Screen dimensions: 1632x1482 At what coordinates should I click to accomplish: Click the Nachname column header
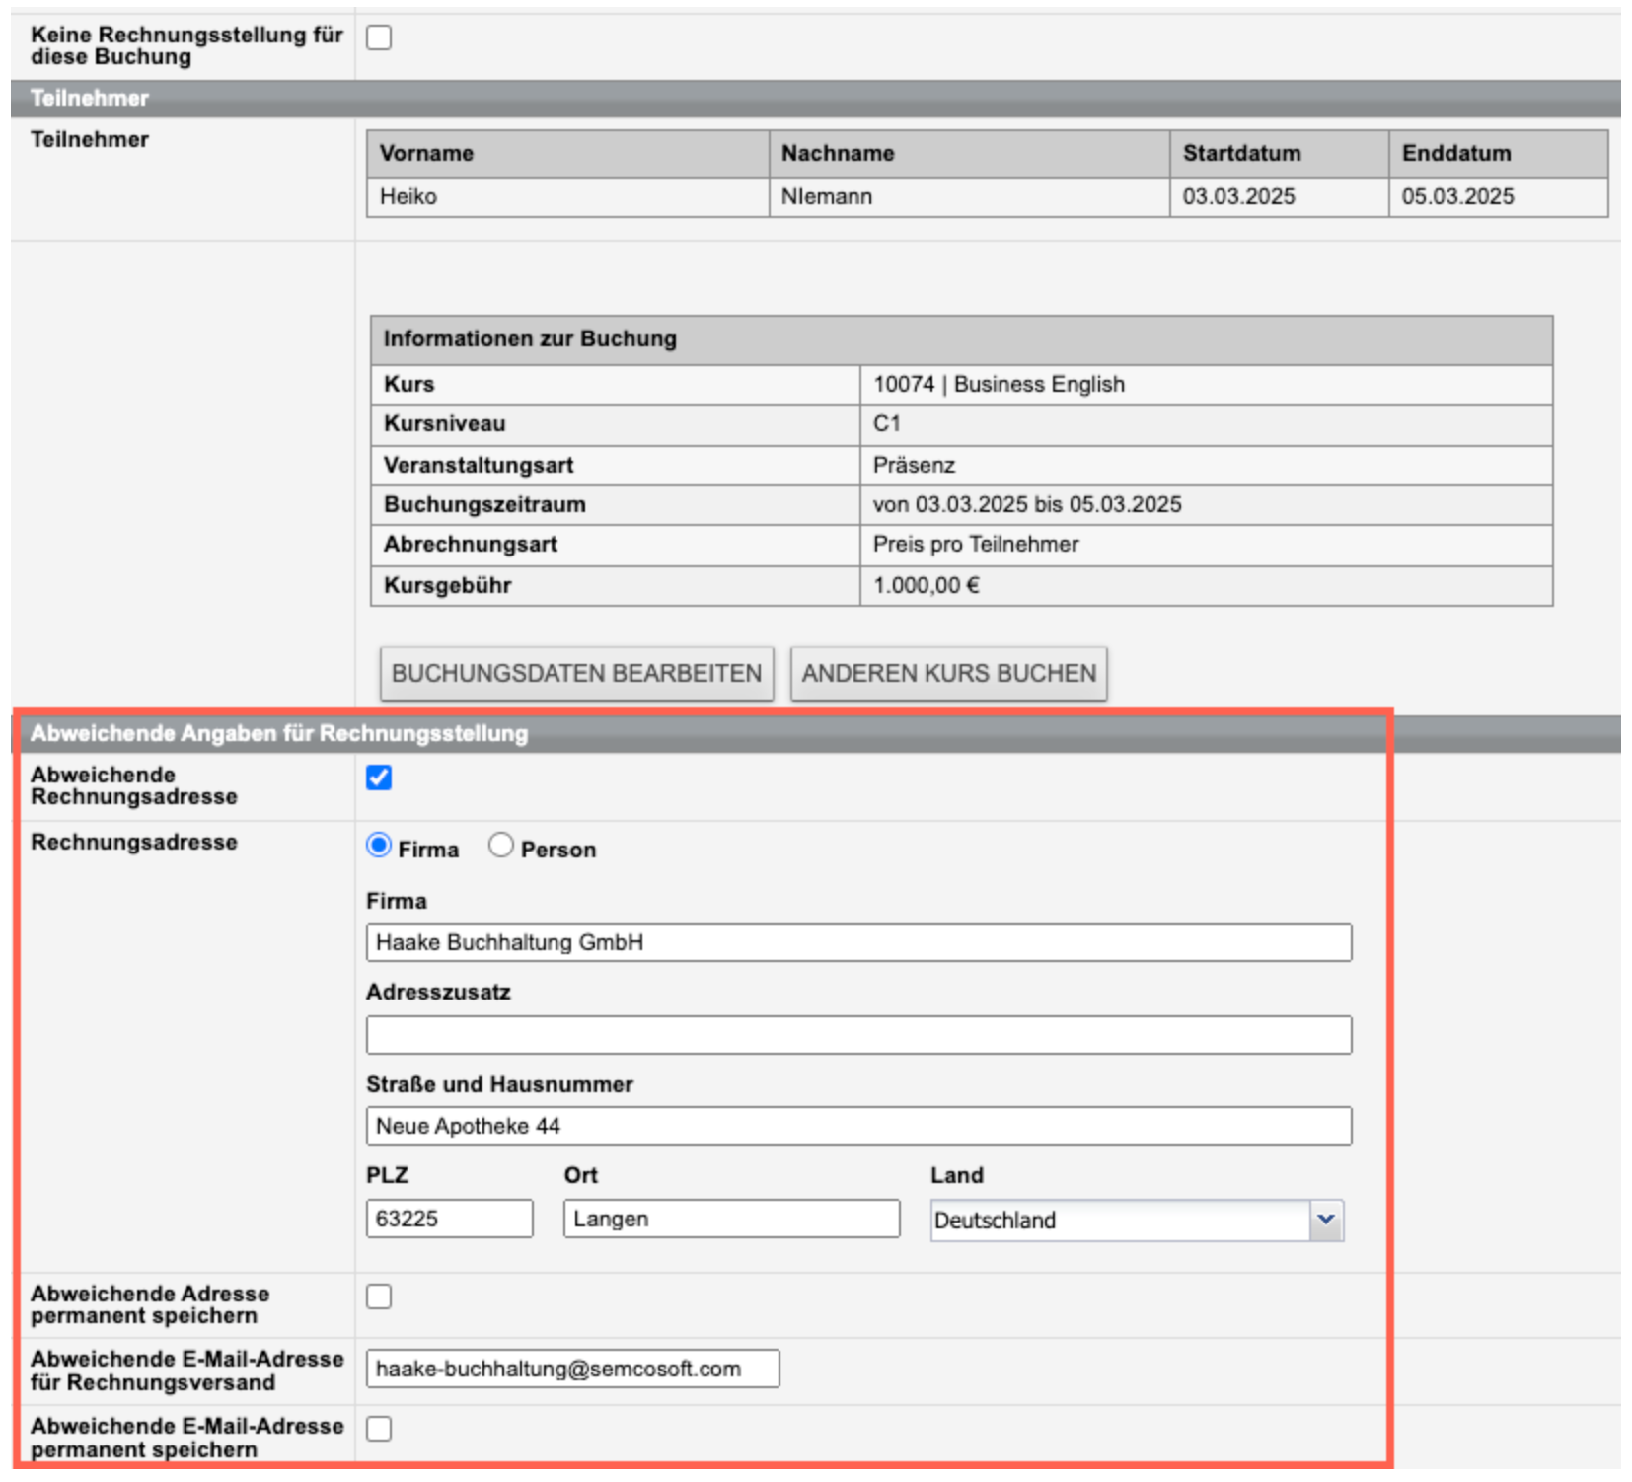coord(969,154)
